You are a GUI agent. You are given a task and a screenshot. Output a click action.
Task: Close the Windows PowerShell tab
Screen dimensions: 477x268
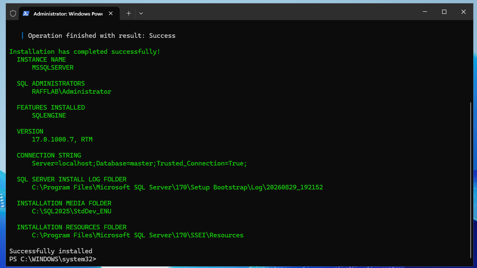coord(111,13)
